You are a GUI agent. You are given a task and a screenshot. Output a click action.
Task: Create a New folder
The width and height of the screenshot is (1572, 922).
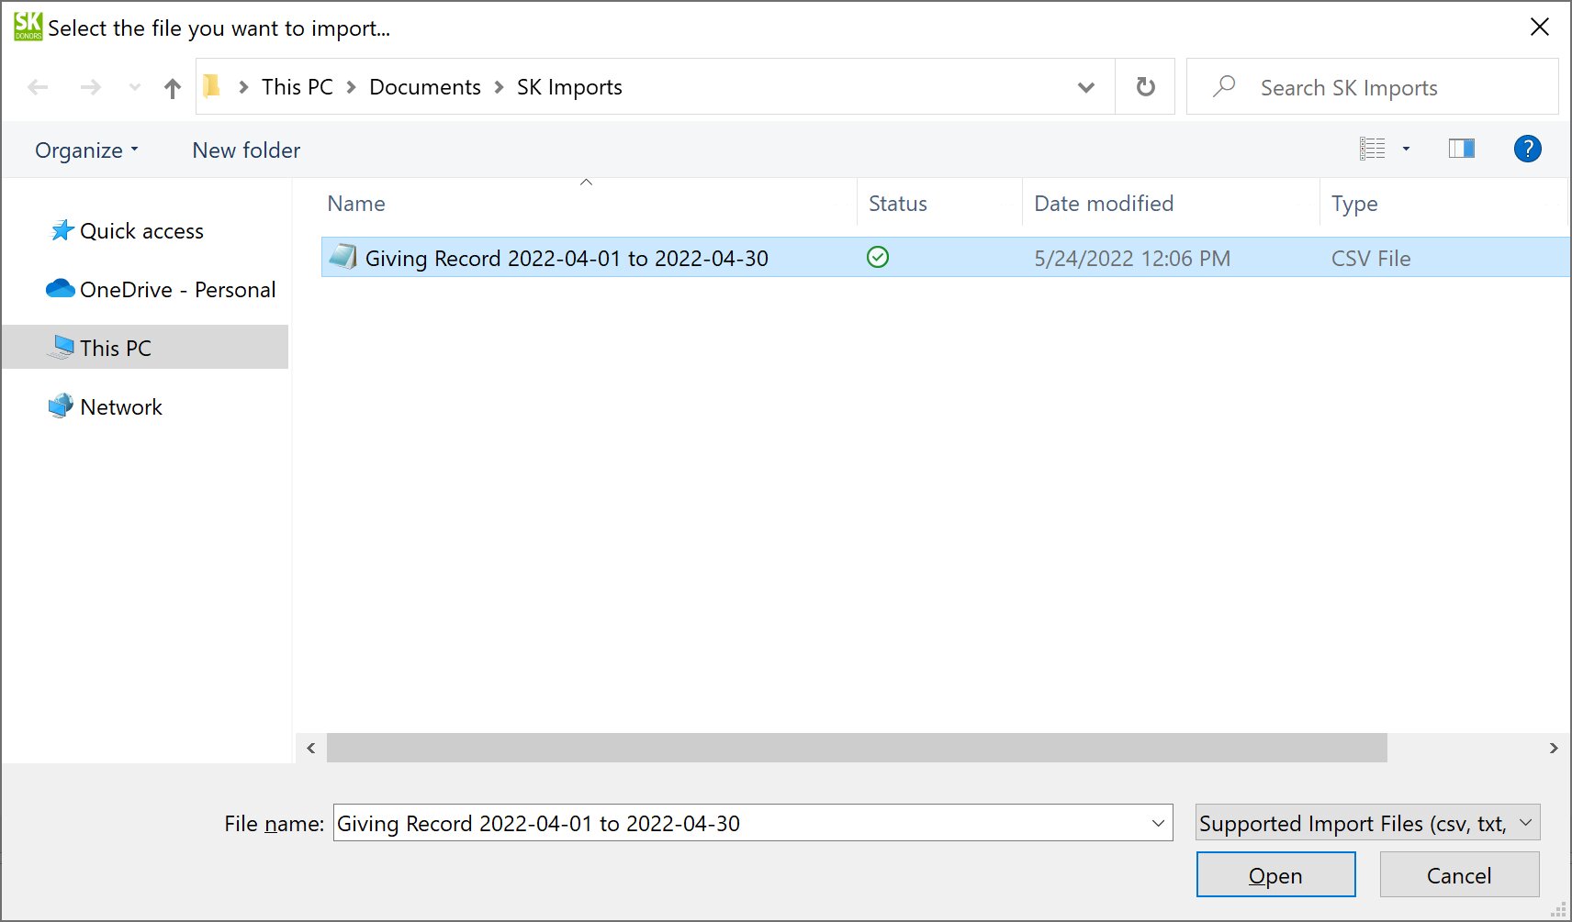click(x=245, y=150)
